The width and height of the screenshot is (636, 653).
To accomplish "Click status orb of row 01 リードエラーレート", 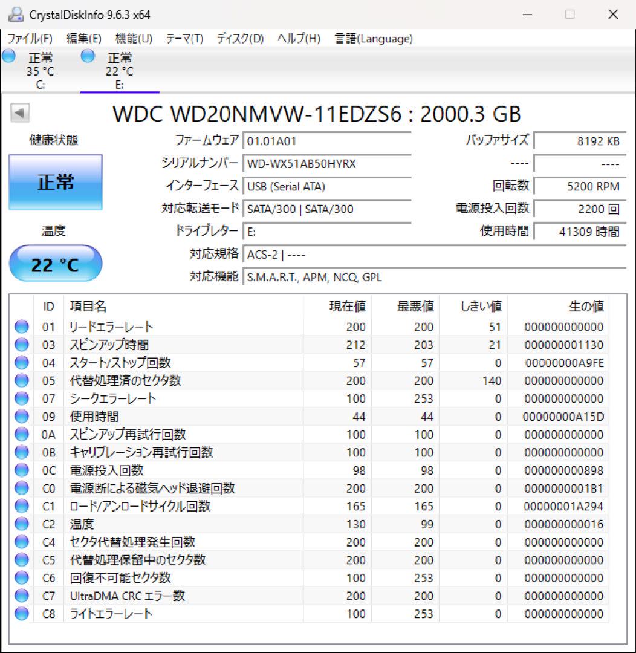I will point(22,327).
